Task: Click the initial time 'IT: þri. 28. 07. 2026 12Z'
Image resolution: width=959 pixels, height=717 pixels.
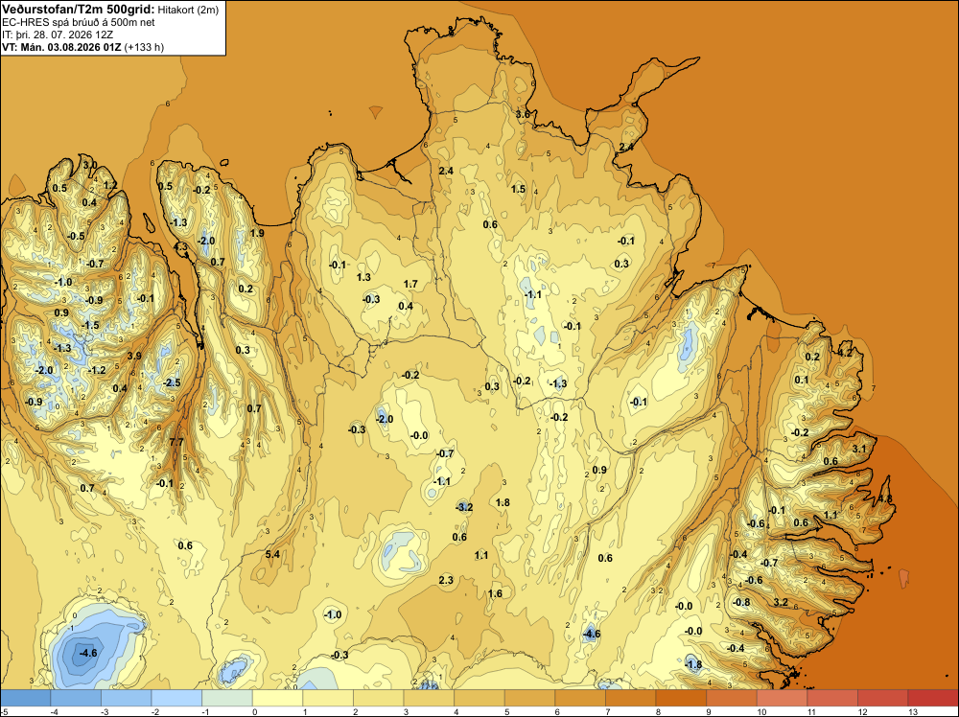Action: [58, 35]
